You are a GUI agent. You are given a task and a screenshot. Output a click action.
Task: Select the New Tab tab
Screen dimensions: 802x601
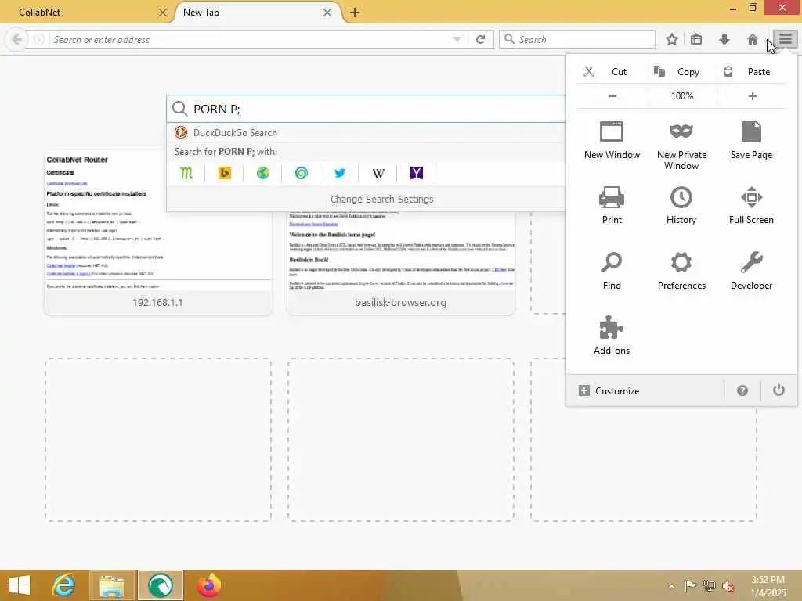click(257, 13)
